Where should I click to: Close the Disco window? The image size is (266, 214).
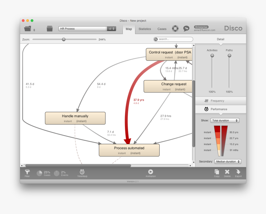(x=23, y=20)
